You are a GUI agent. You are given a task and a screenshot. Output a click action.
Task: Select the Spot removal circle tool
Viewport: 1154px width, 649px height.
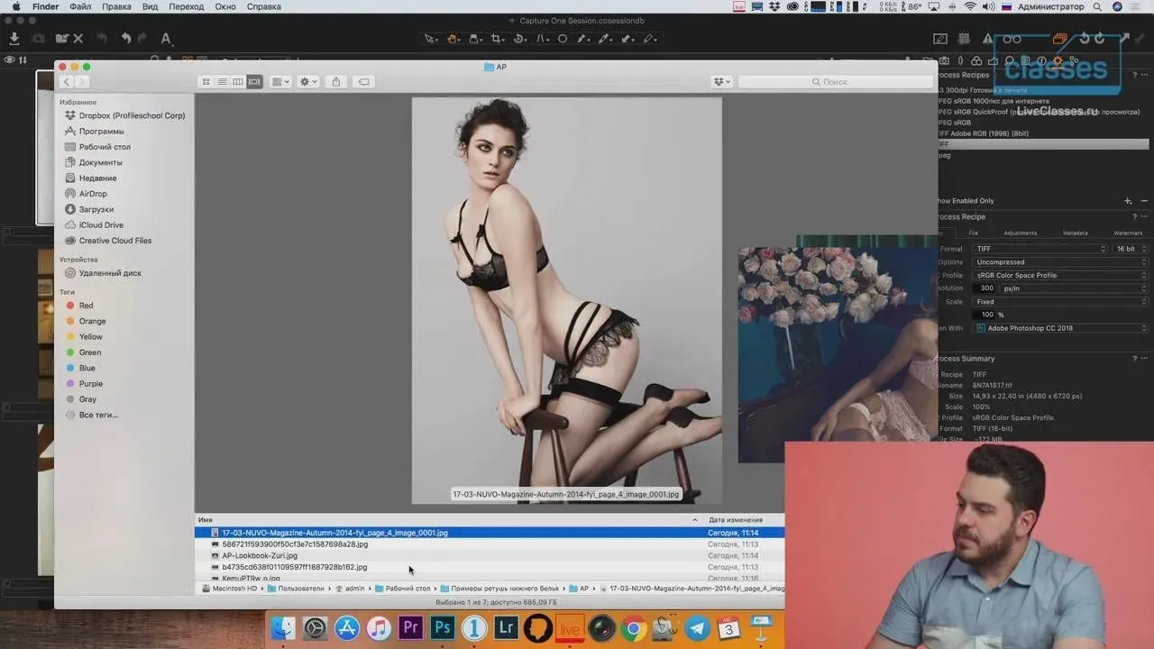[563, 39]
